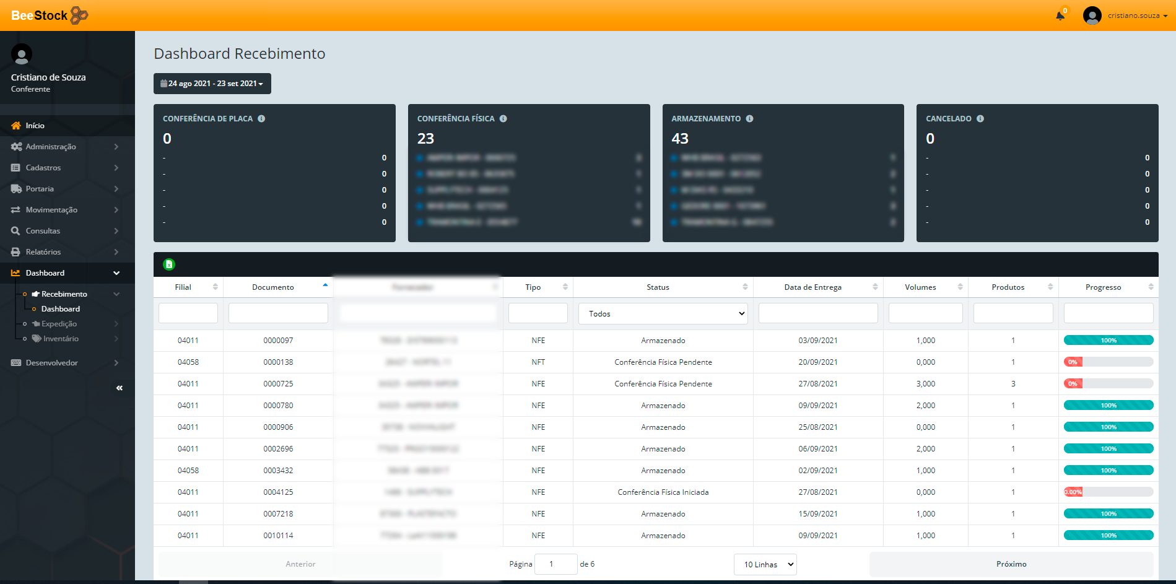Click 0.00% progress bar for document 0004125
Viewport: 1176px width, 584px height.
coord(1108,492)
